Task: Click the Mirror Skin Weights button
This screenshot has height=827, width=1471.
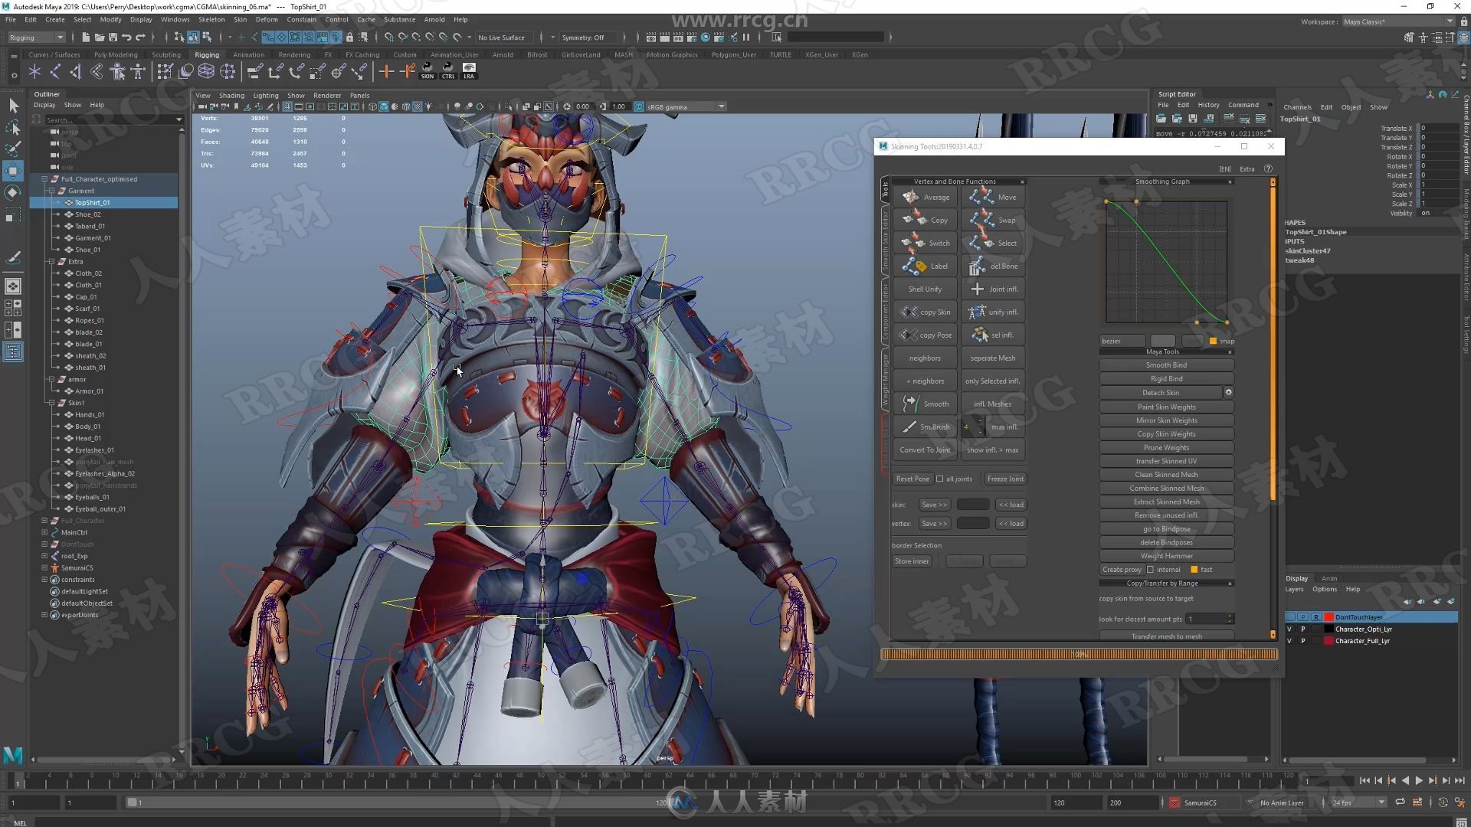Action: 1166,420
